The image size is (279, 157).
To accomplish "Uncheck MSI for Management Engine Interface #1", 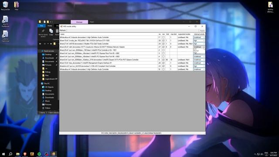I will [x=163, y=63].
